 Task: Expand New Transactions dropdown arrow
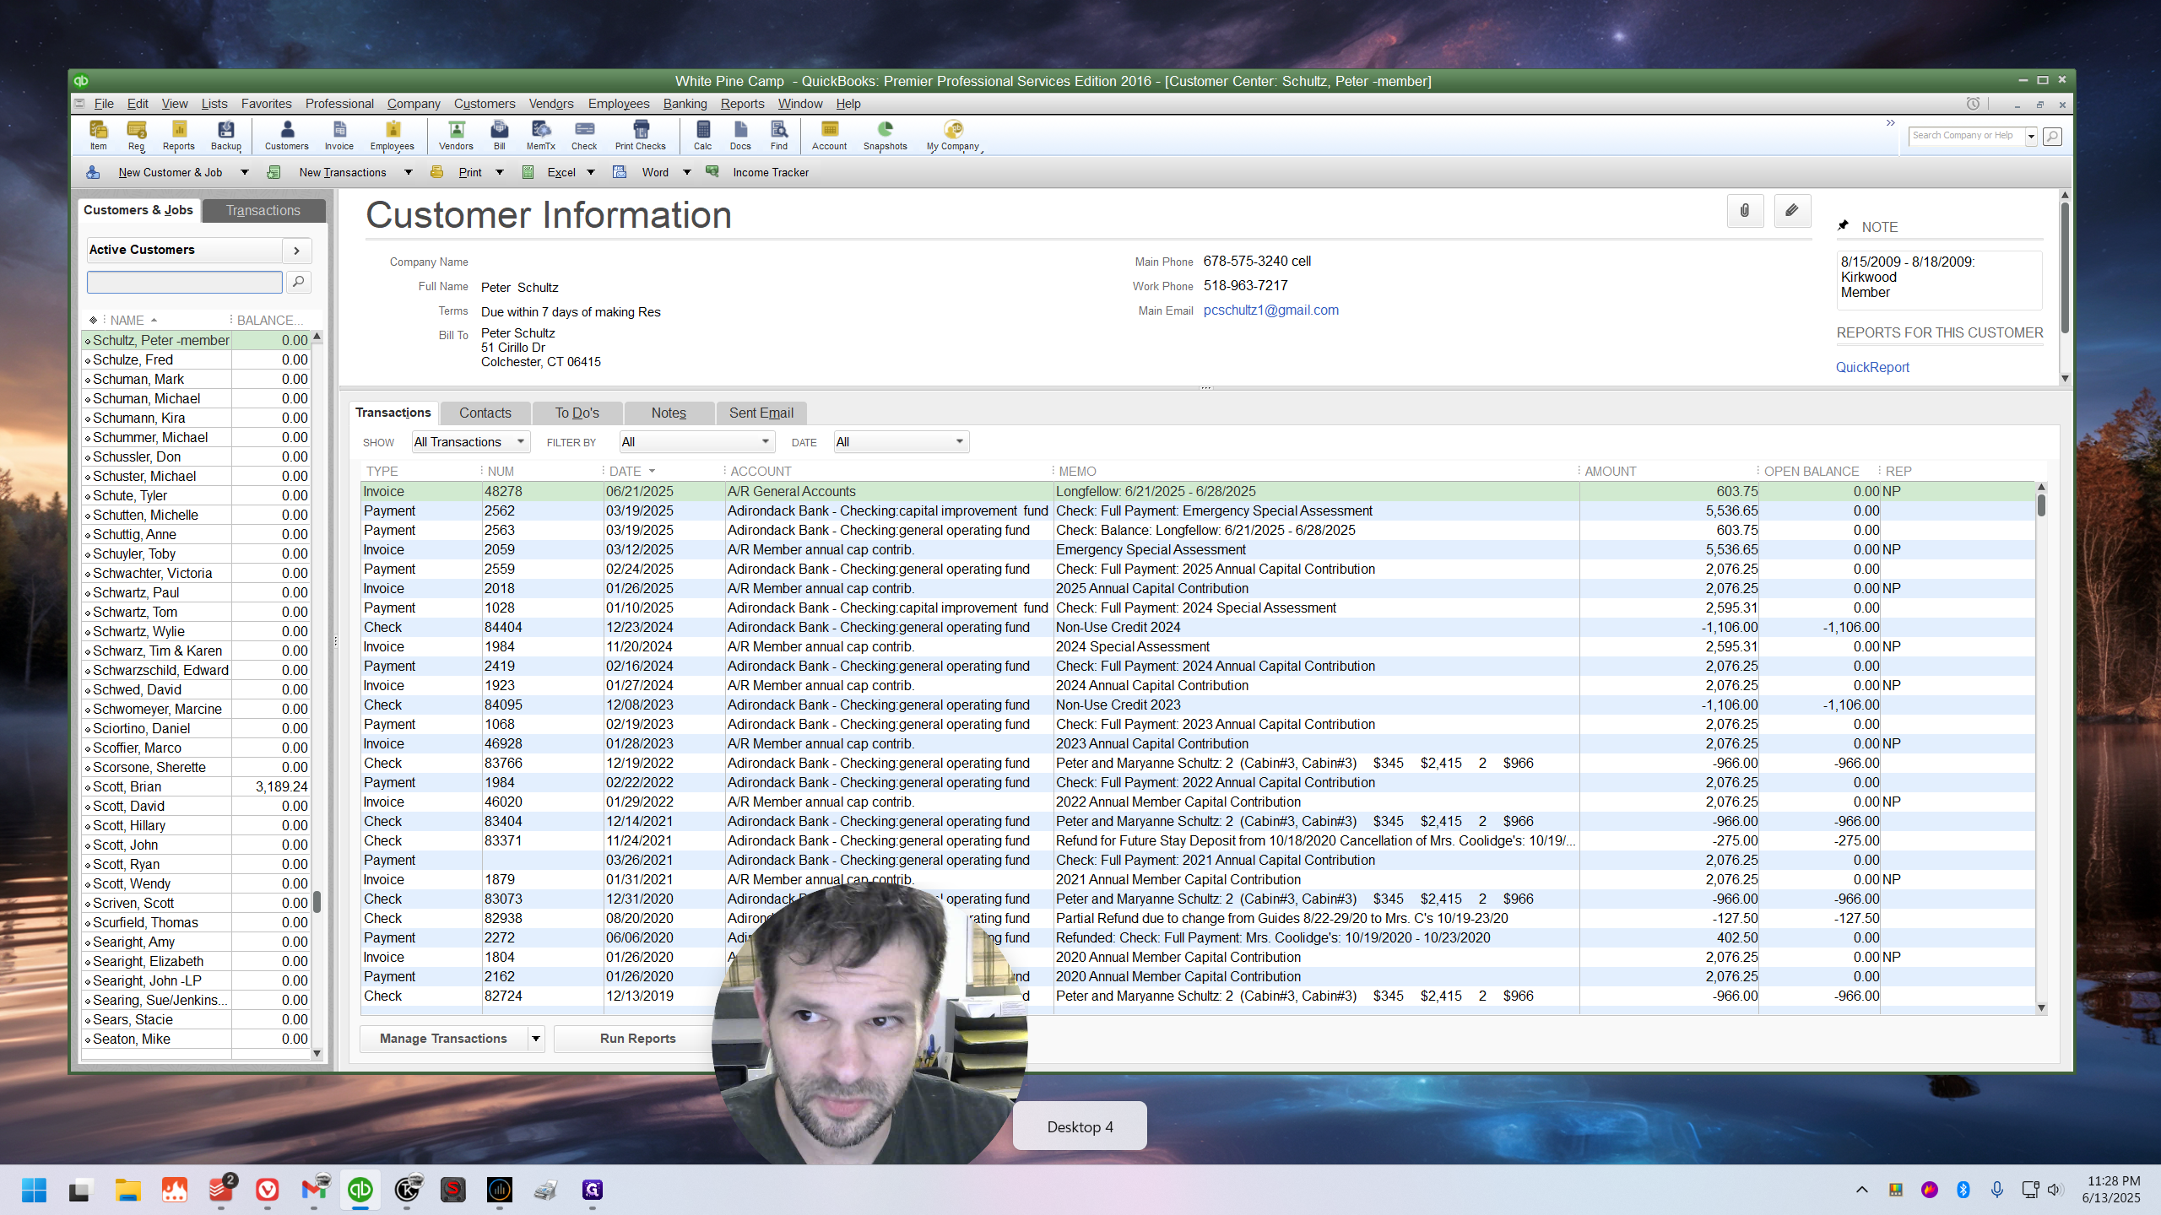click(409, 172)
